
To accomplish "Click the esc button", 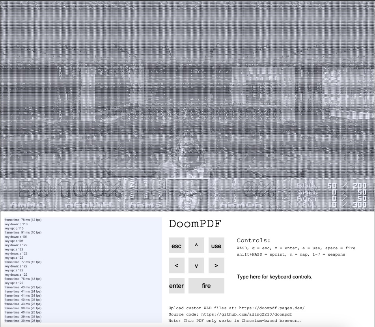I will tap(177, 245).
